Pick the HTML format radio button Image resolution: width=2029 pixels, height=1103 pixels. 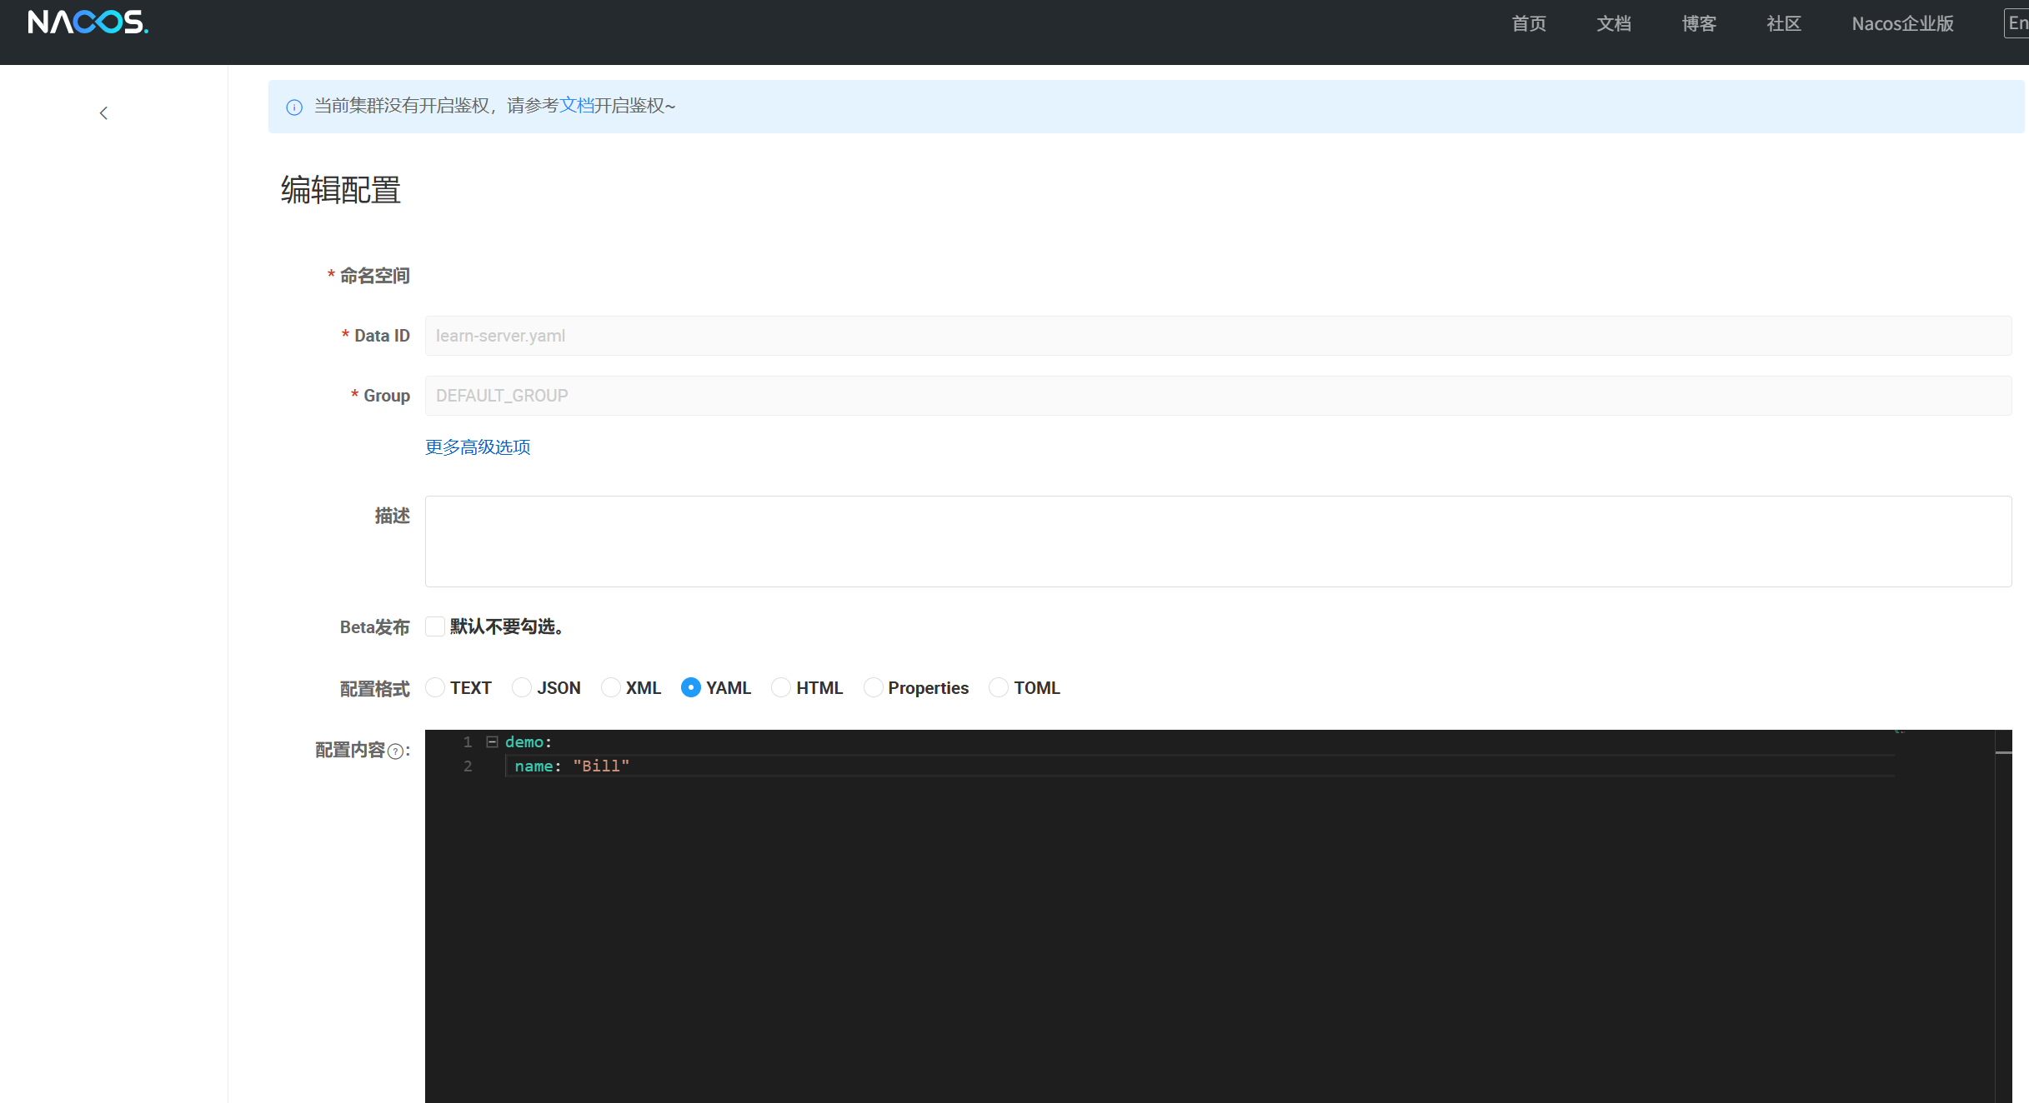point(781,687)
